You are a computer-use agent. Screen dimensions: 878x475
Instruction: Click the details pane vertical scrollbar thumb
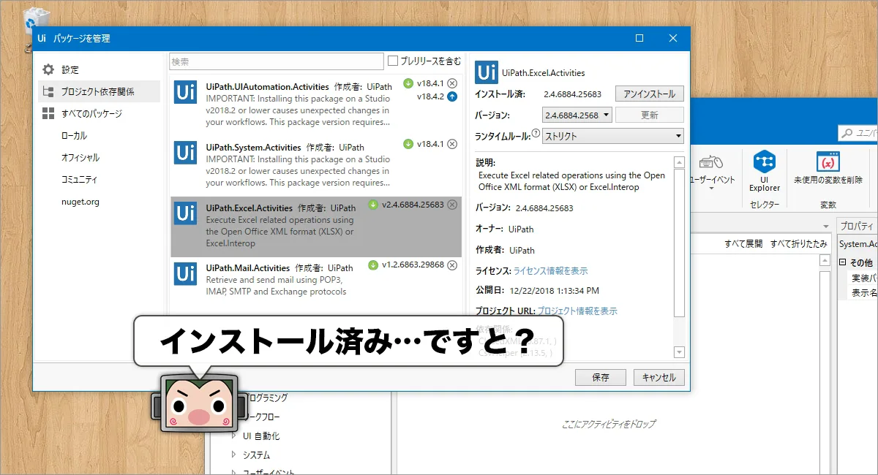[x=679, y=243]
